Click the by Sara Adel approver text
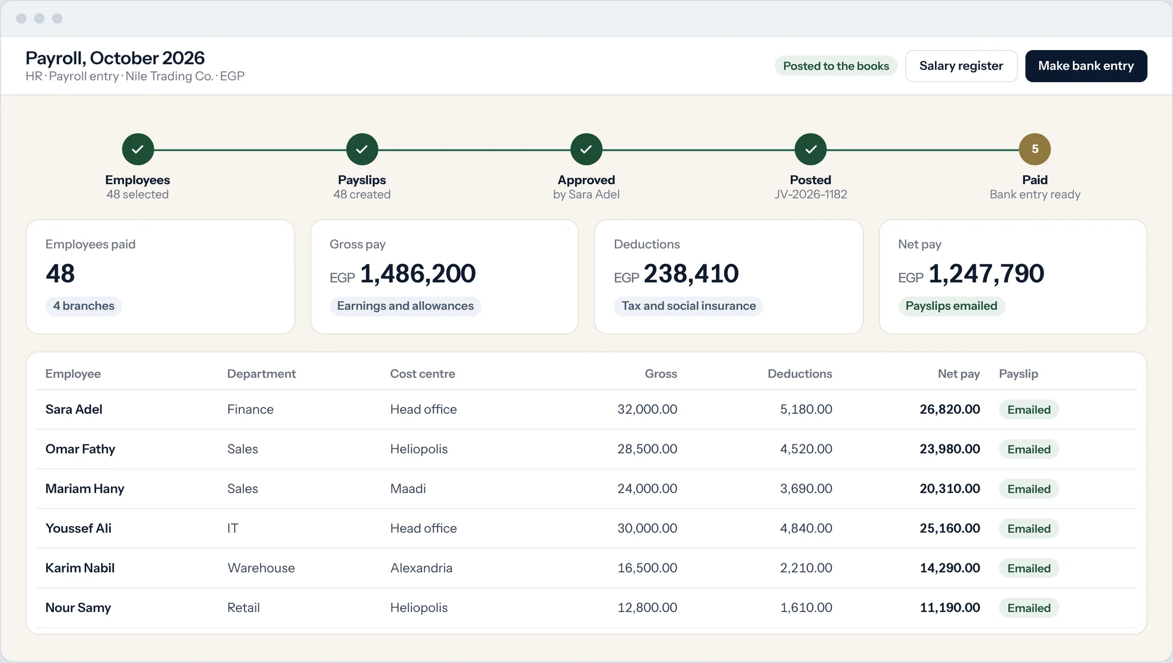This screenshot has width=1173, height=663. coord(586,195)
